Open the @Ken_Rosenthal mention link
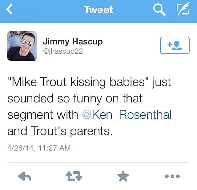 [x=127, y=115]
